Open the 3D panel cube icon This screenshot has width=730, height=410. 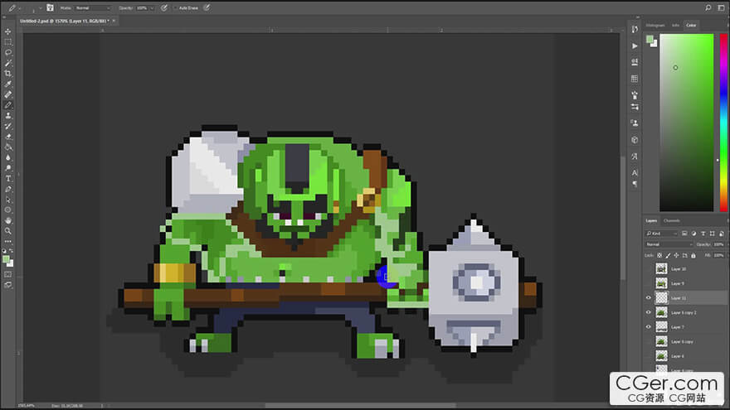(635, 140)
